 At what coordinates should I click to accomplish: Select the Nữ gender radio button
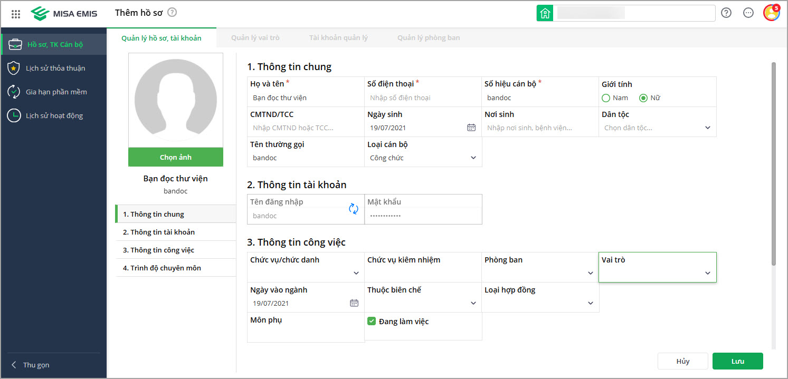(643, 98)
